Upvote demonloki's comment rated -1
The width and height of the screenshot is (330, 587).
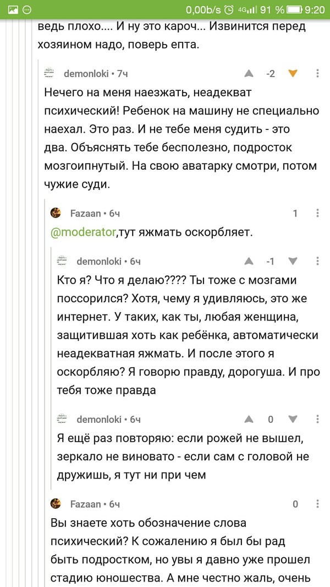click(x=249, y=261)
